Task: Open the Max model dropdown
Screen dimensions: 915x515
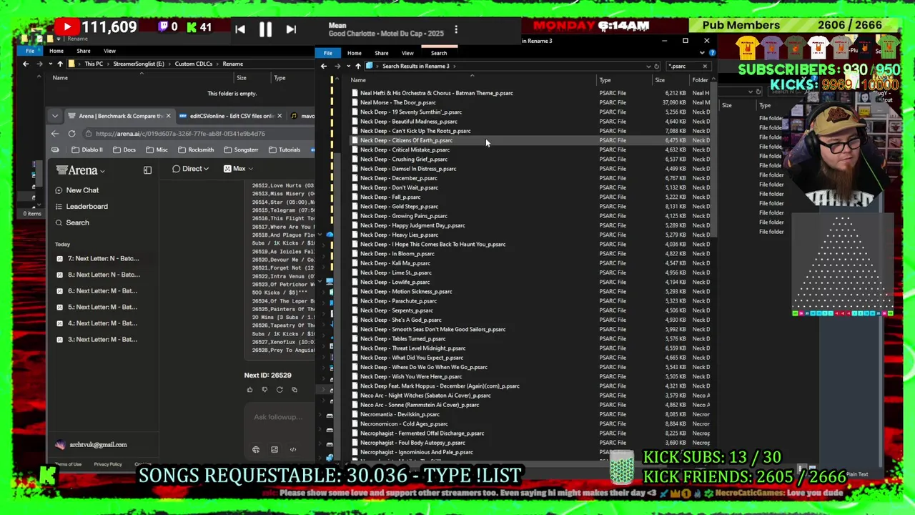Action: [238, 169]
